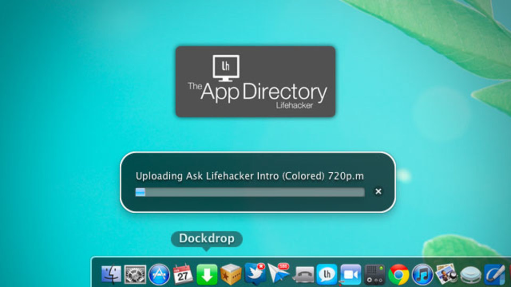Cancel the upload with the X button
The width and height of the screenshot is (511, 287).
pos(378,191)
